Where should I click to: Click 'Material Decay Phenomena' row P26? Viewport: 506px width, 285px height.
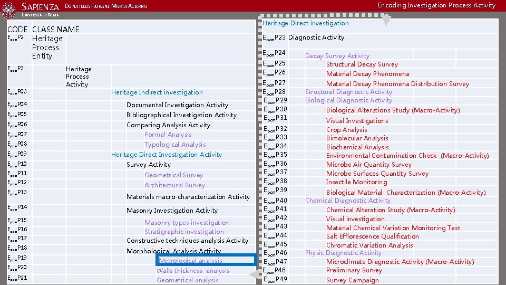(x=367, y=74)
